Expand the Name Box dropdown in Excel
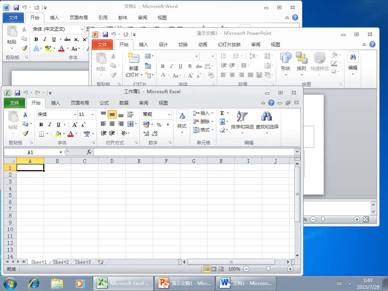This screenshot has height=291, width=388. pyautogui.click(x=61, y=152)
